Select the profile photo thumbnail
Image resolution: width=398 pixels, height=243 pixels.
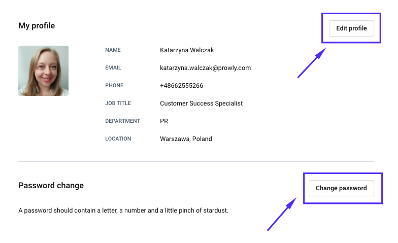tap(44, 71)
